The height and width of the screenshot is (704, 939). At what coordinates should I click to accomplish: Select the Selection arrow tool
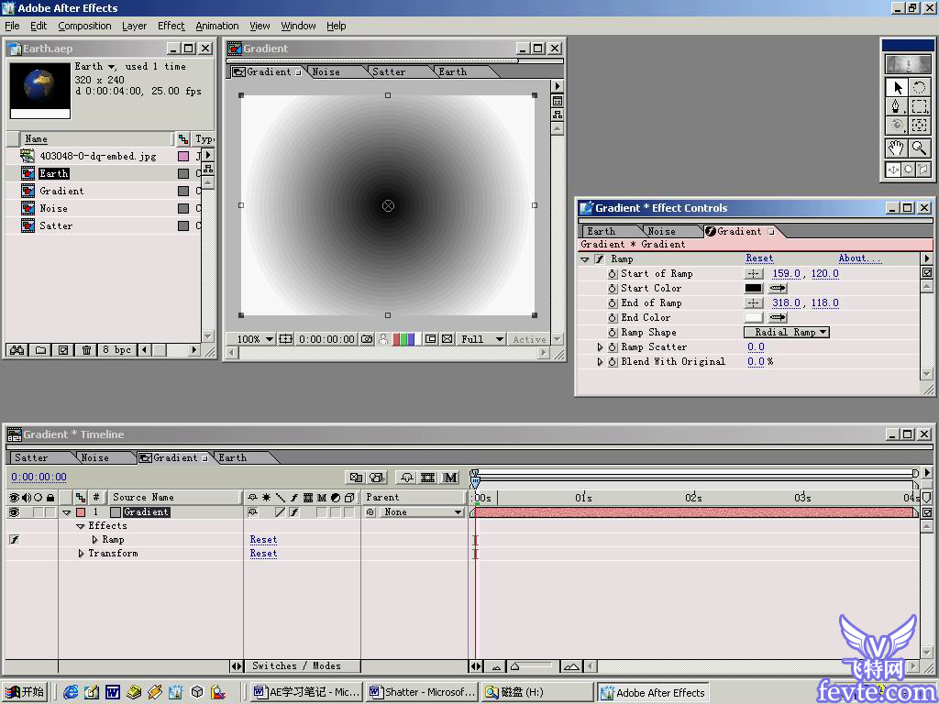(897, 87)
